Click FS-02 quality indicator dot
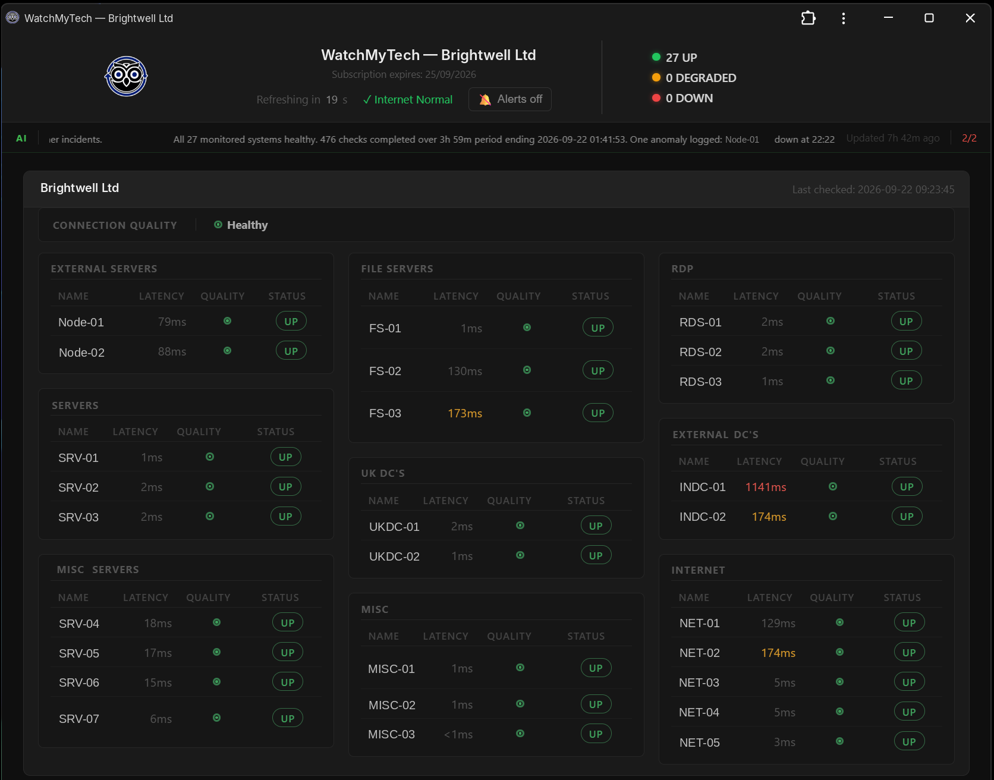 [527, 370]
